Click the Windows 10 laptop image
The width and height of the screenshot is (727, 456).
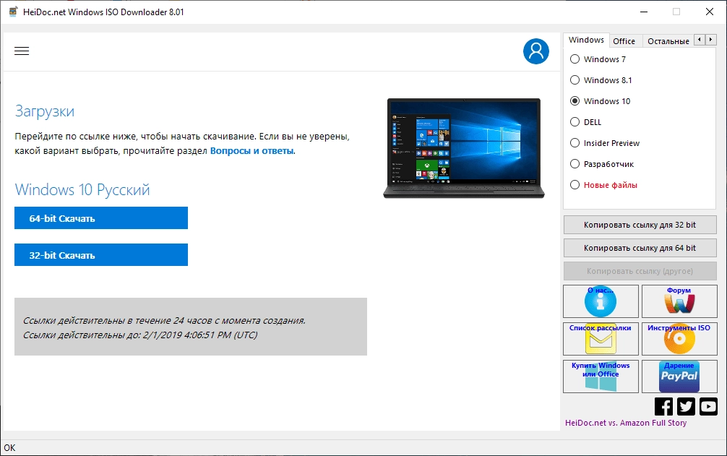464,148
